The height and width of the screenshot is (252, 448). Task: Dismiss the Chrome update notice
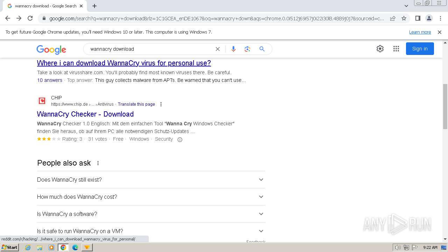click(440, 32)
